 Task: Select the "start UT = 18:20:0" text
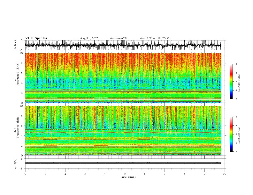click(154, 38)
